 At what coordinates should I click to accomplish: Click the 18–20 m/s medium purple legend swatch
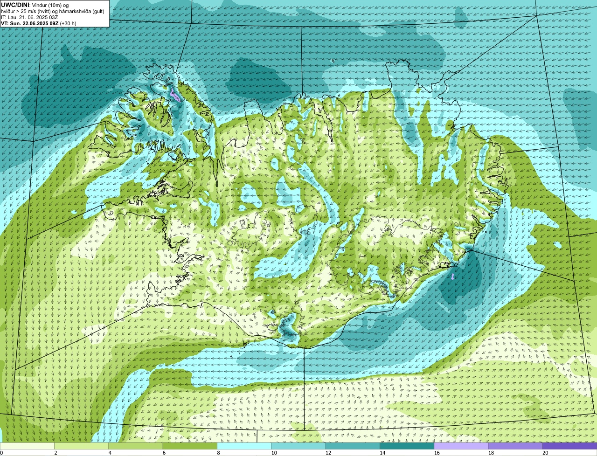(x=515, y=446)
